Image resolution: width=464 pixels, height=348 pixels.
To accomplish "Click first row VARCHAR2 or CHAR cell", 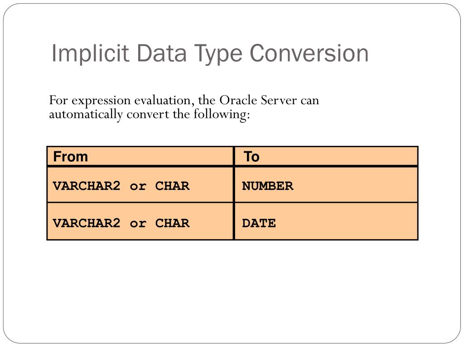I will point(140,185).
